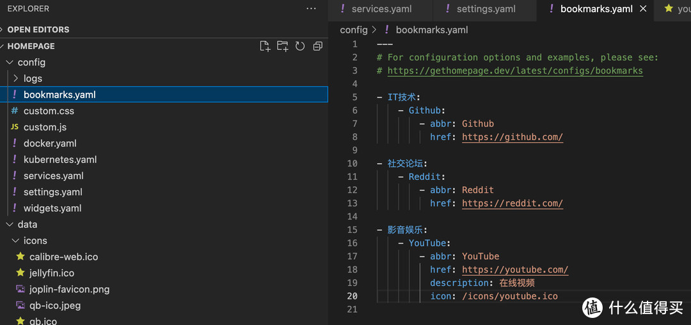Click the New Folder icon in Explorer
Image resolution: width=691 pixels, height=325 pixels.
[x=282, y=46]
